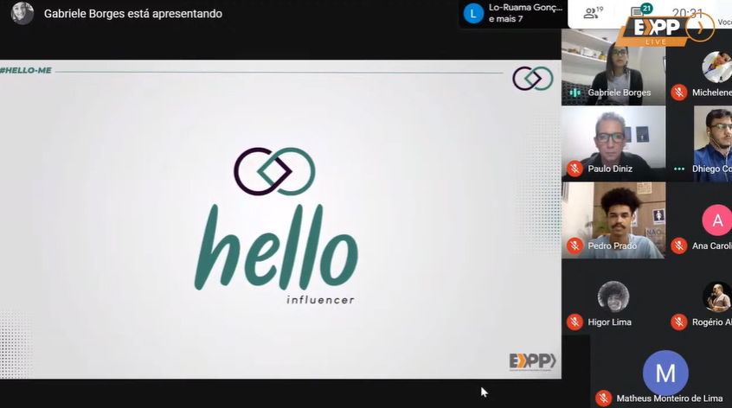Select Pedro Prado video tile
This screenshot has width=732, height=408.
(613, 220)
